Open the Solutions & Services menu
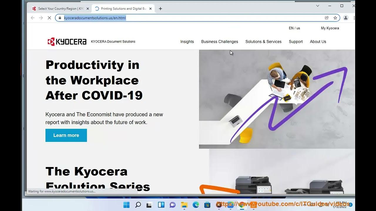The image size is (376, 211). click(x=263, y=42)
